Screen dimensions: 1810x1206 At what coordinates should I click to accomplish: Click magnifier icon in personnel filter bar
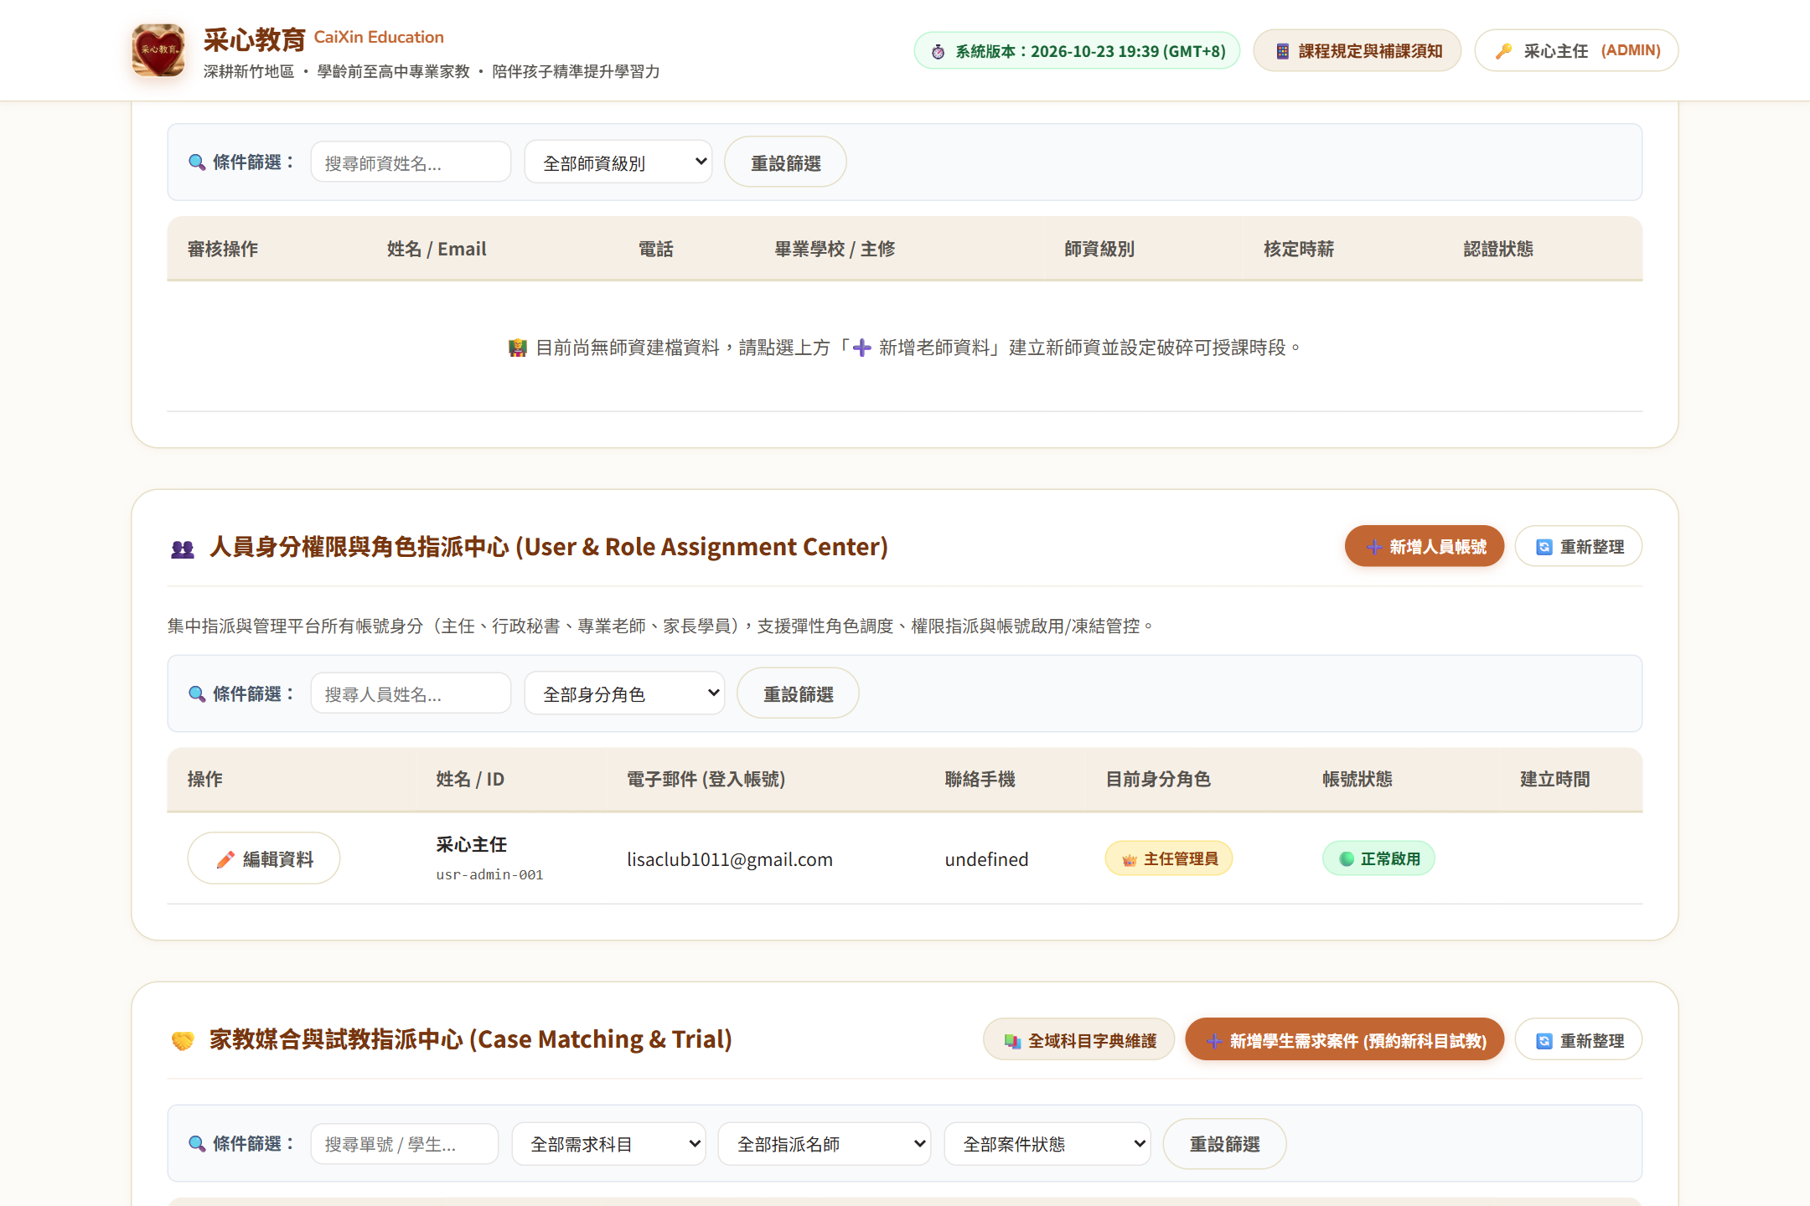[197, 694]
